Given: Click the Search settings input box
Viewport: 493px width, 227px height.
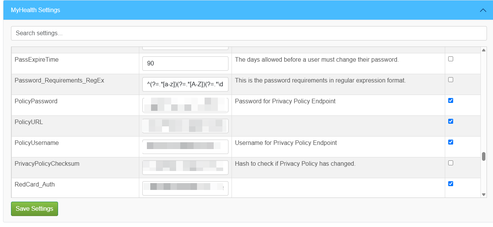Looking at the screenshot, I should click(x=249, y=33).
